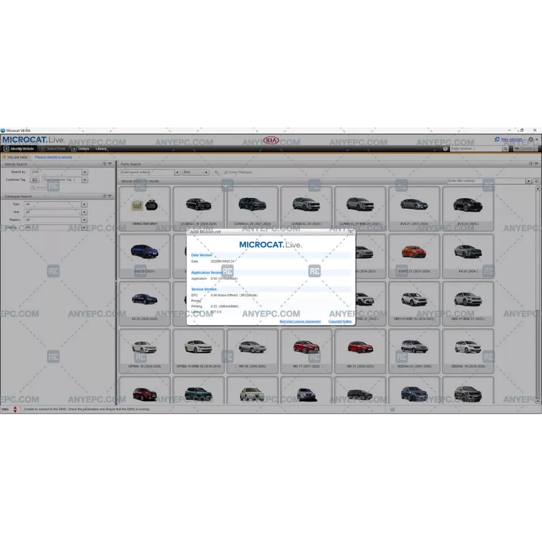The image size is (542, 542).
Task: Open the Region catalogue dropdown
Action: click(x=84, y=220)
